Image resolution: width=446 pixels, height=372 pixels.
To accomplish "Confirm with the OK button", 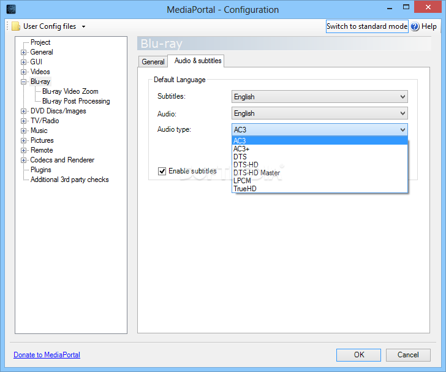I will tap(358, 355).
